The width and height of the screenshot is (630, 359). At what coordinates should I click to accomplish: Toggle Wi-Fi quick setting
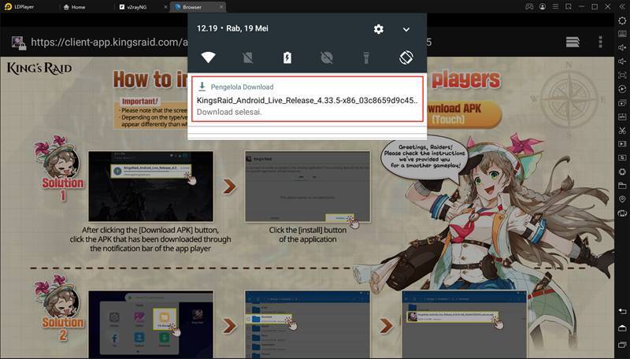point(208,57)
